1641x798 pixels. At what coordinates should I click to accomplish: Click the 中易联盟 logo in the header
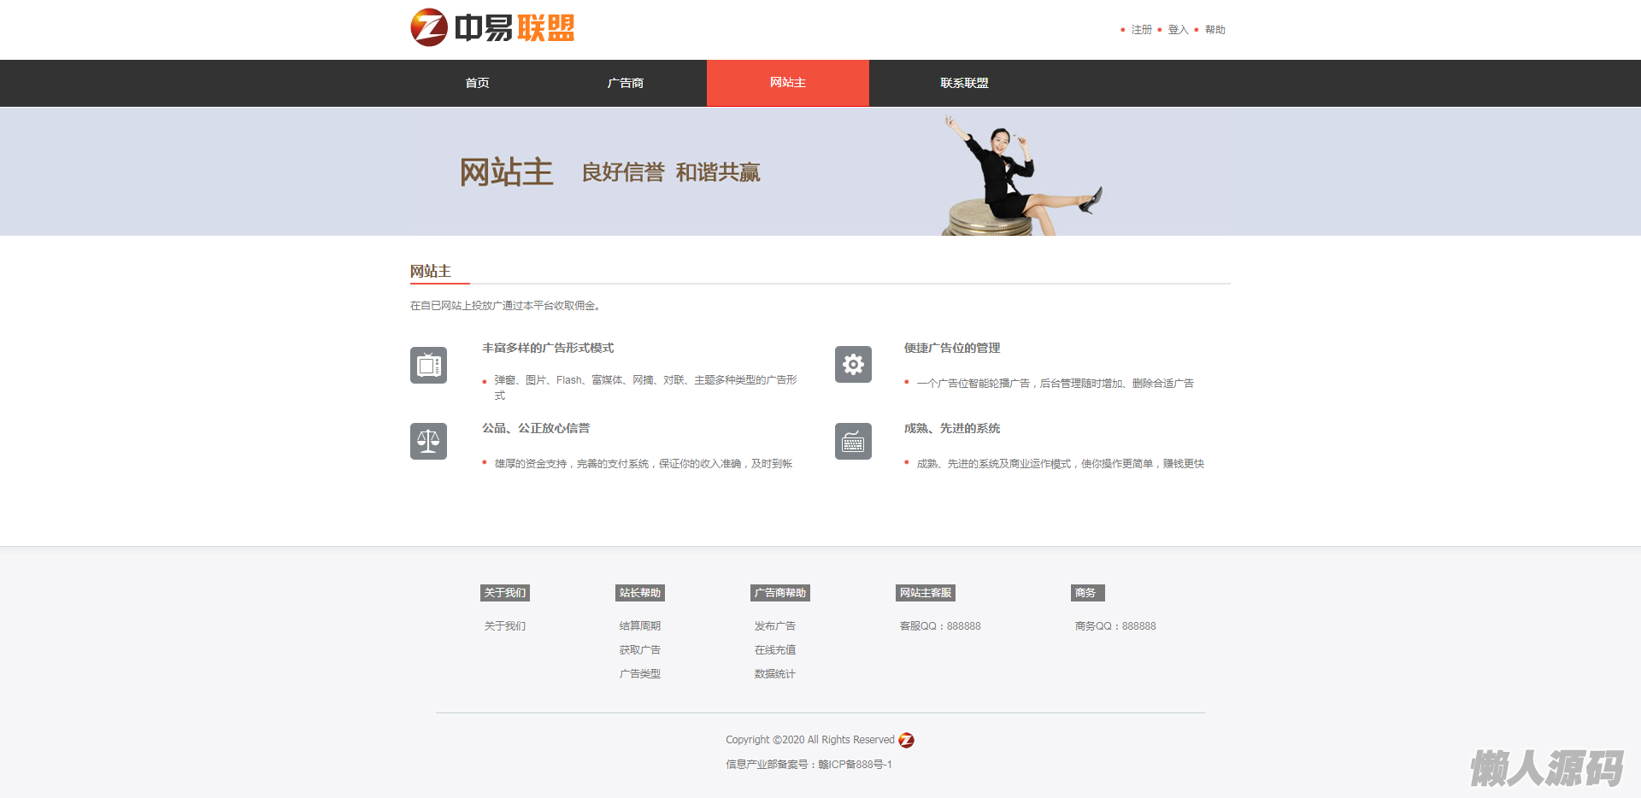pos(492,28)
